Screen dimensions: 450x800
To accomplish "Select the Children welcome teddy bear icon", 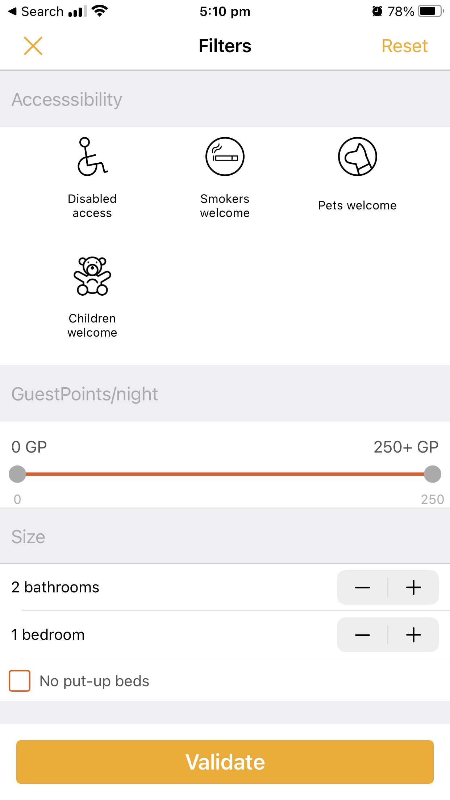I will click(92, 276).
